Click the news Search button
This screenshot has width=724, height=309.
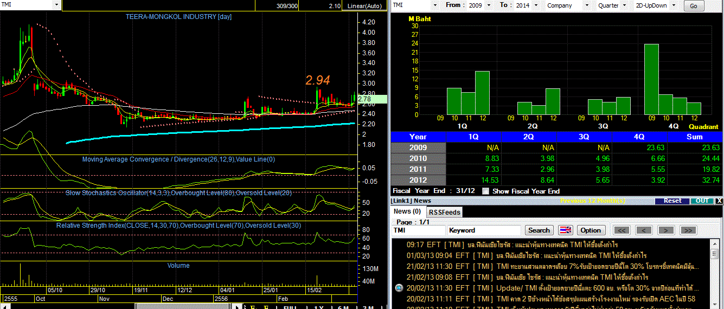tap(539, 230)
